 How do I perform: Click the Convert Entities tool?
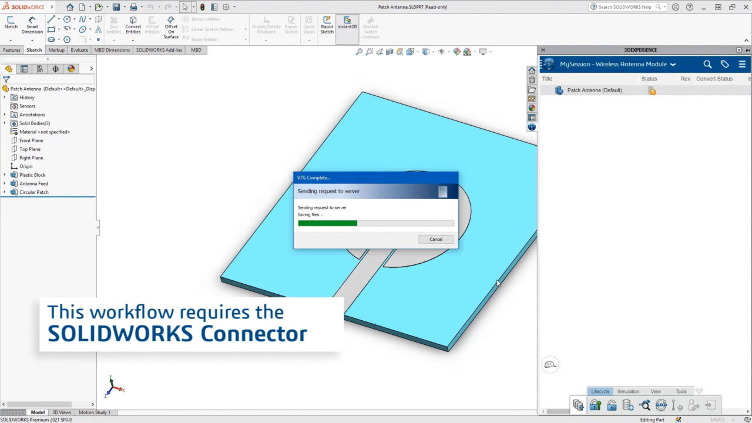click(133, 25)
